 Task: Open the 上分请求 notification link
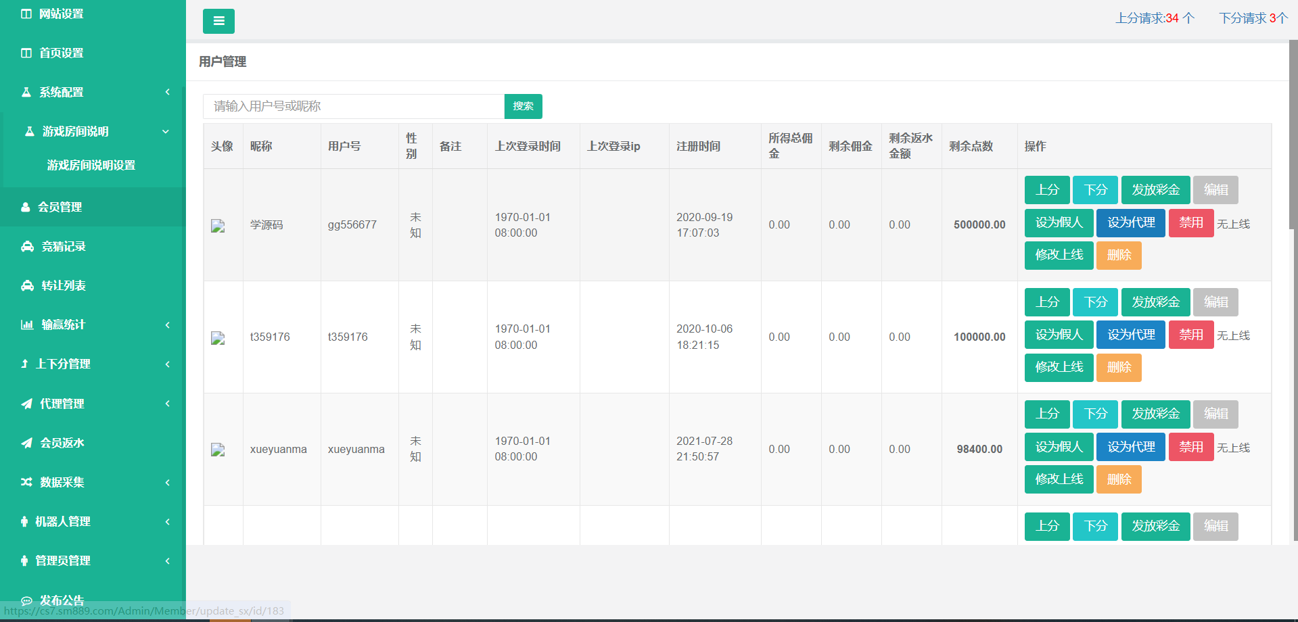click(x=1155, y=18)
